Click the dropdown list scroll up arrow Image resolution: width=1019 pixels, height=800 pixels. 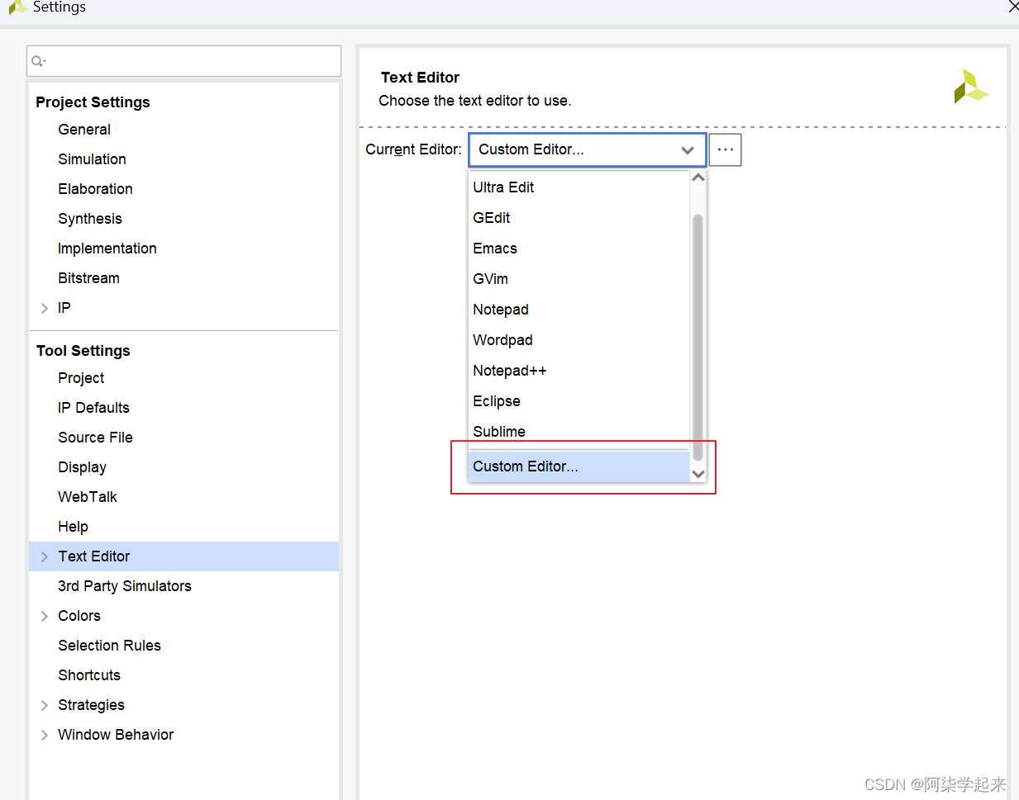click(x=698, y=178)
